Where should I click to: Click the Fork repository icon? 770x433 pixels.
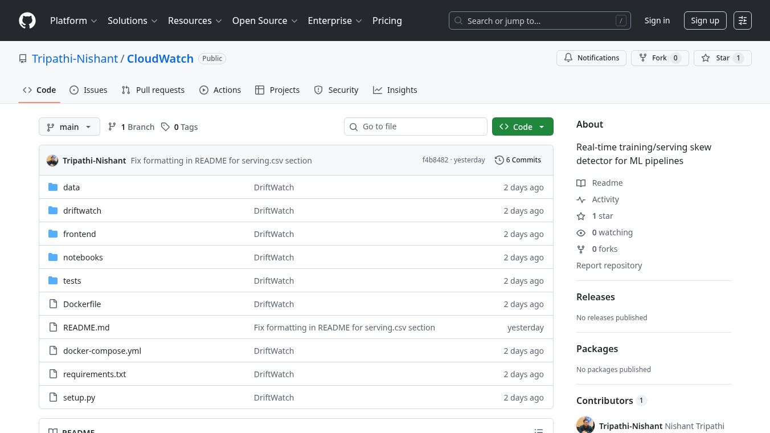click(643, 58)
